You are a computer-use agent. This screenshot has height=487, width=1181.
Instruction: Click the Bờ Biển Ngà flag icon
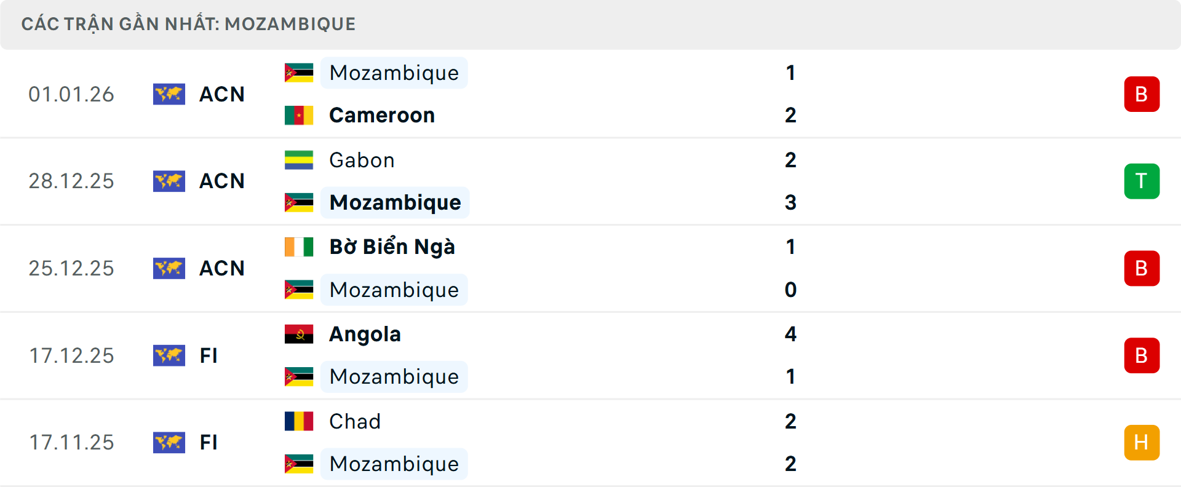pyautogui.click(x=298, y=247)
